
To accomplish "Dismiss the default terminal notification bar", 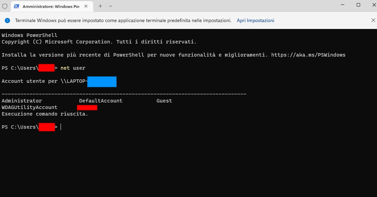I will 373,20.
